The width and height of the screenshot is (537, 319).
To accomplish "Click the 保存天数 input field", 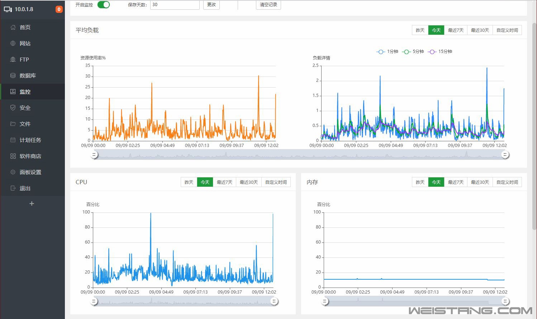I will (x=175, y=5).
